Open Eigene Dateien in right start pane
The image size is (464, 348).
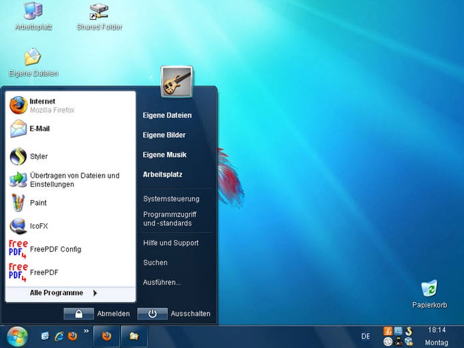(x=167, y=115)
